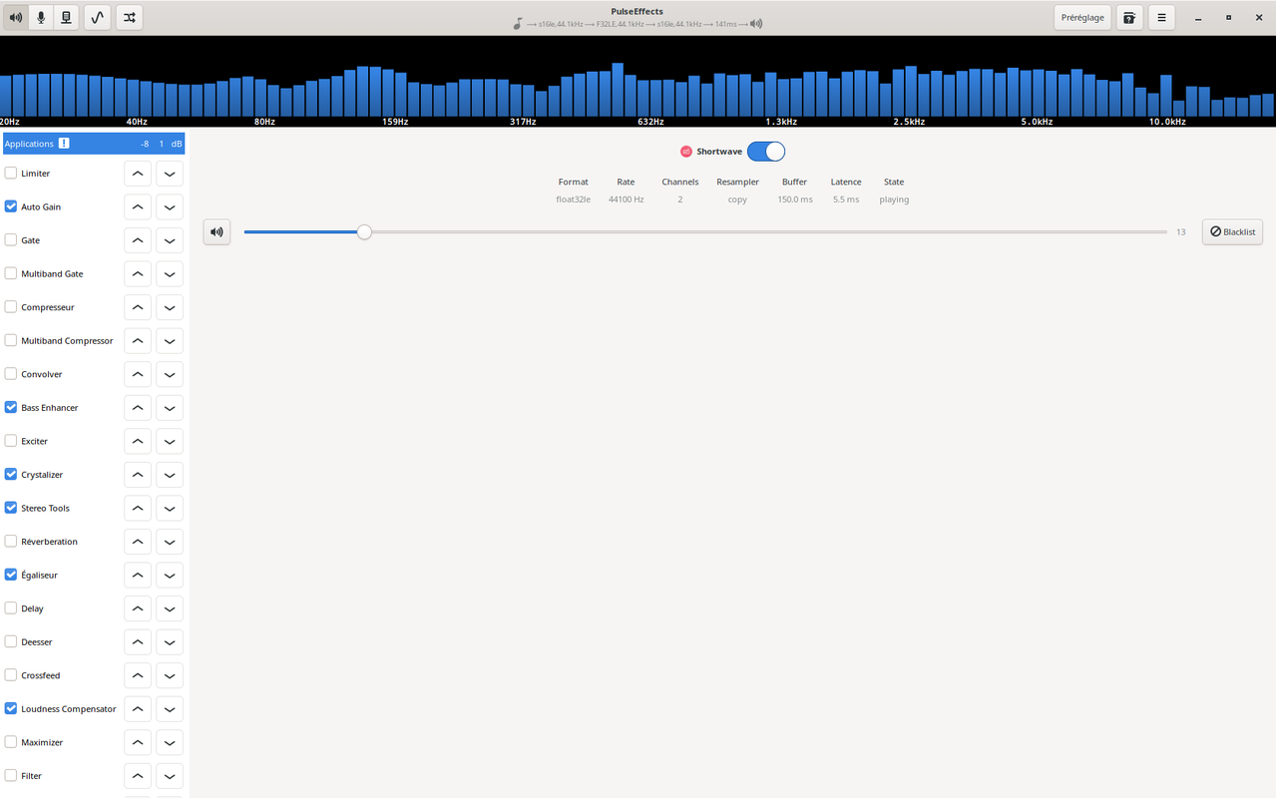Image resolution: width=1276 pixels, height=798 pixels.
Task: Move Gate plugin down
Action: (x=170, y=240)
